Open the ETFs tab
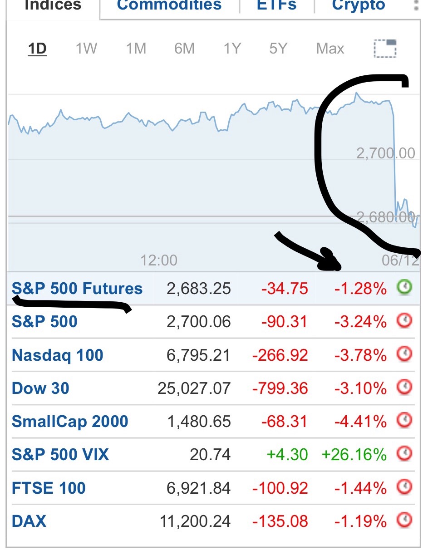 coord(276,5)
